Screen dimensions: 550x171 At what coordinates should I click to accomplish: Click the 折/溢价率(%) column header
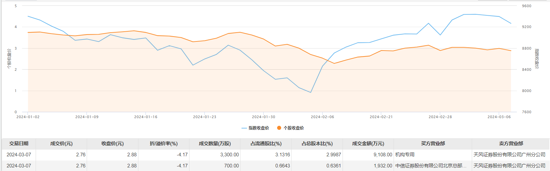(x=164, y=144)
